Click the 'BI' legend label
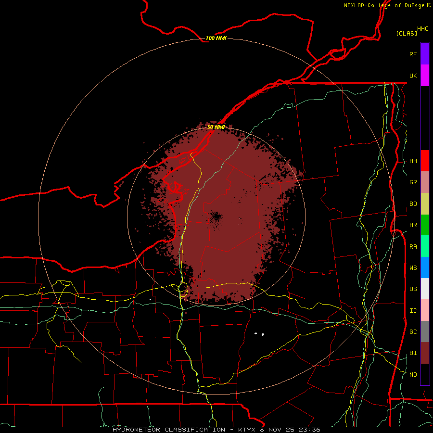The height and width of the screenshot is (433, 433). [x=413, y=353]
